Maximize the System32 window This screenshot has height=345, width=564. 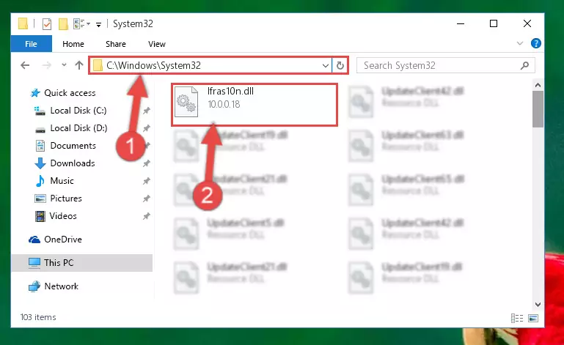pyautogui.click(x=494, y=23)
